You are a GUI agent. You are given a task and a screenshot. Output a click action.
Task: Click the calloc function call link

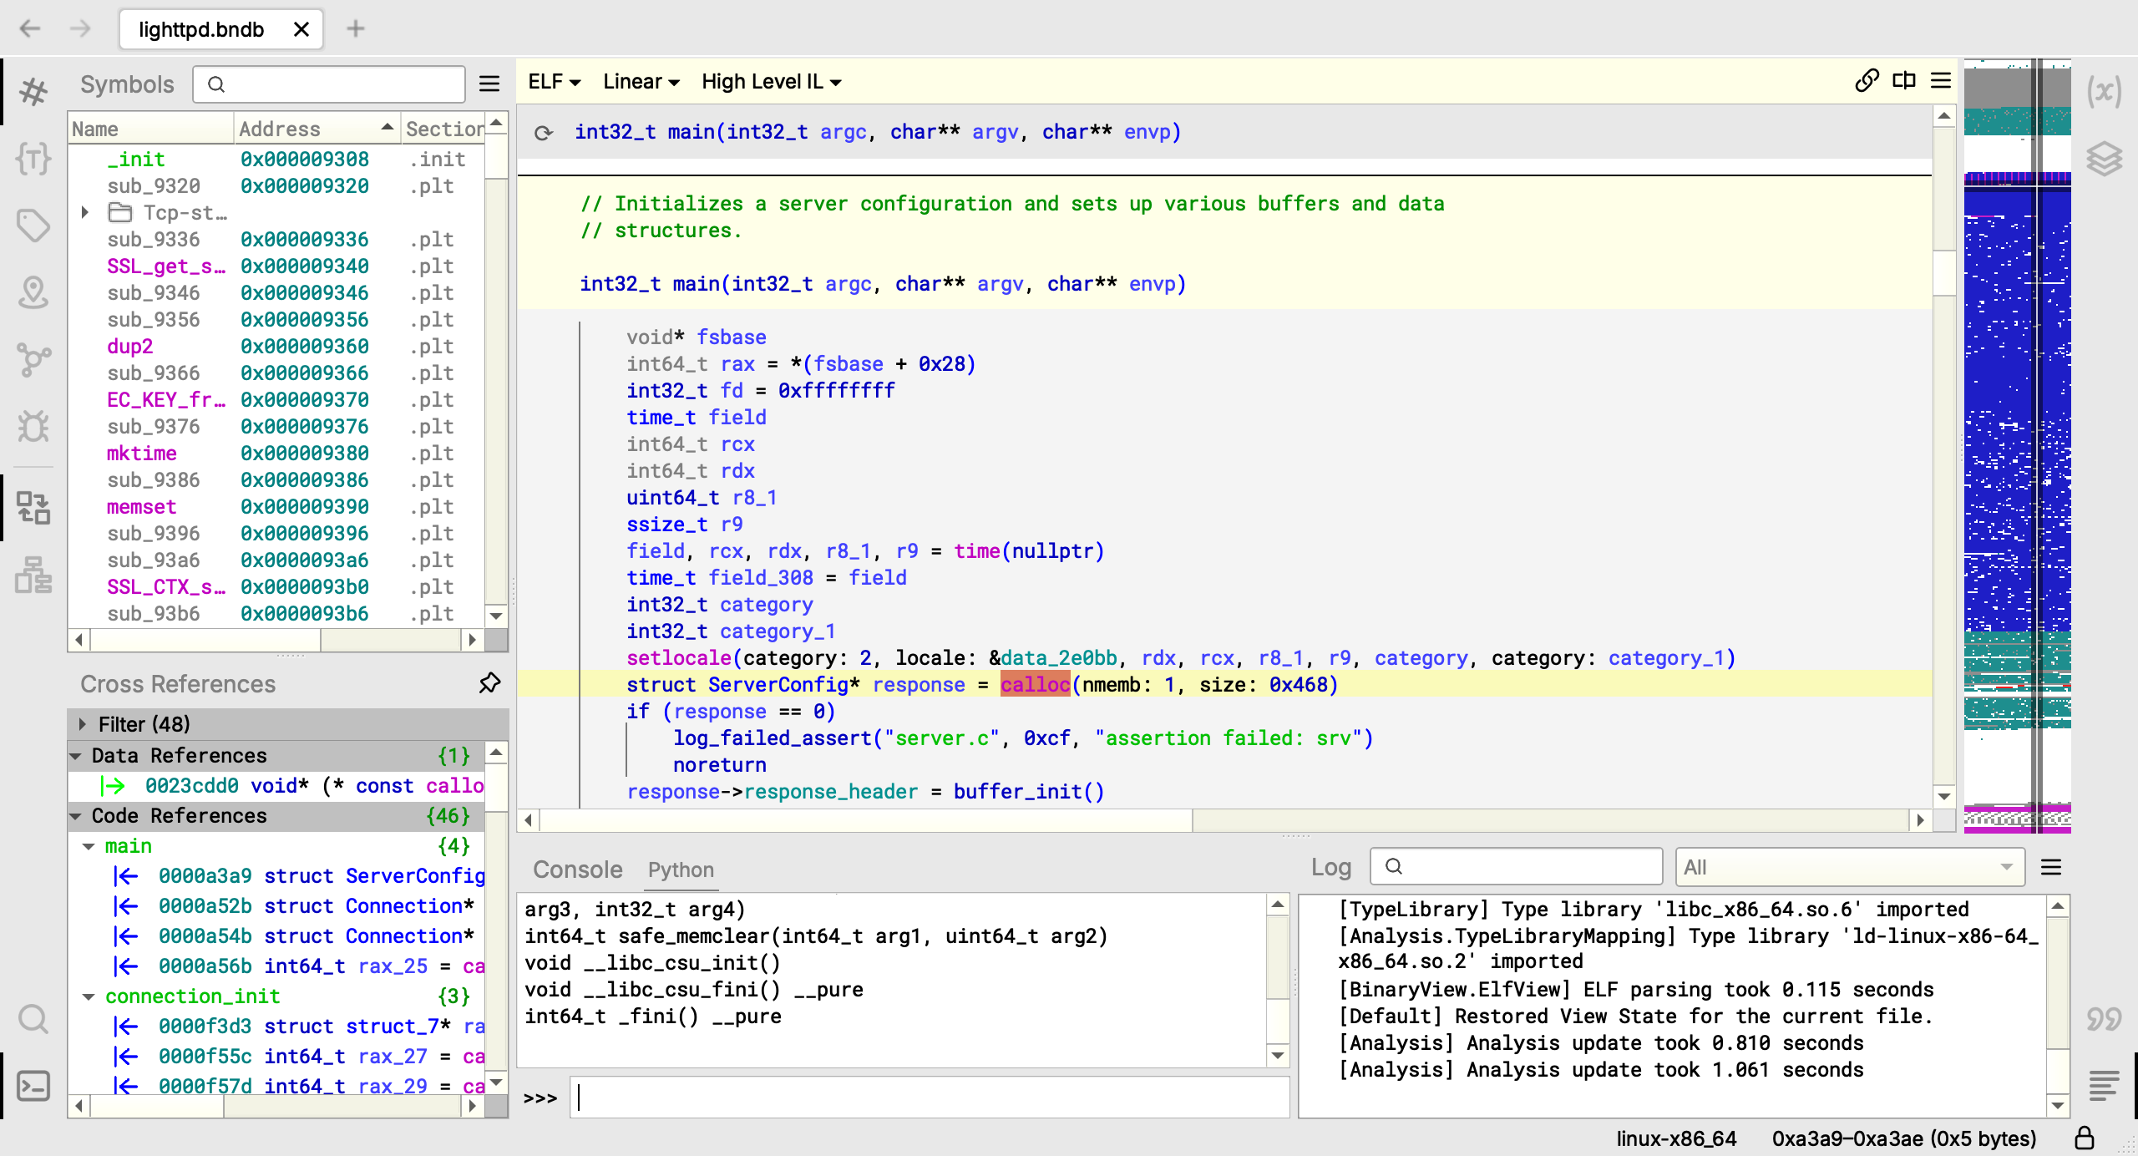coord(1035,685)
